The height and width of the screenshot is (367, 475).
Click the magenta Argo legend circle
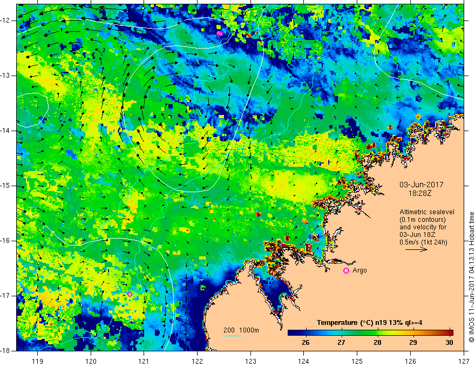(x=346, y=271)
